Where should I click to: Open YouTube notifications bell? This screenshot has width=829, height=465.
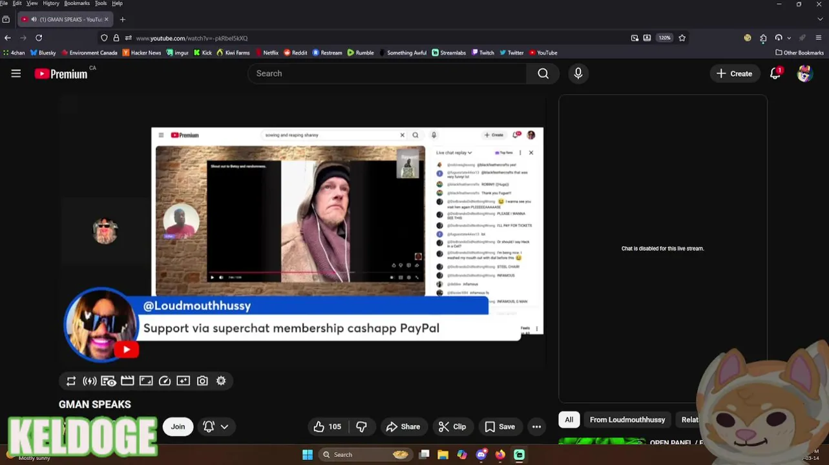[775, 74]
